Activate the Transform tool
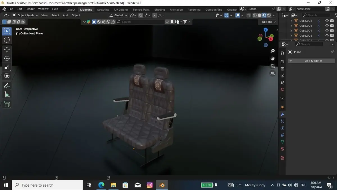 [x=7, y=76]
